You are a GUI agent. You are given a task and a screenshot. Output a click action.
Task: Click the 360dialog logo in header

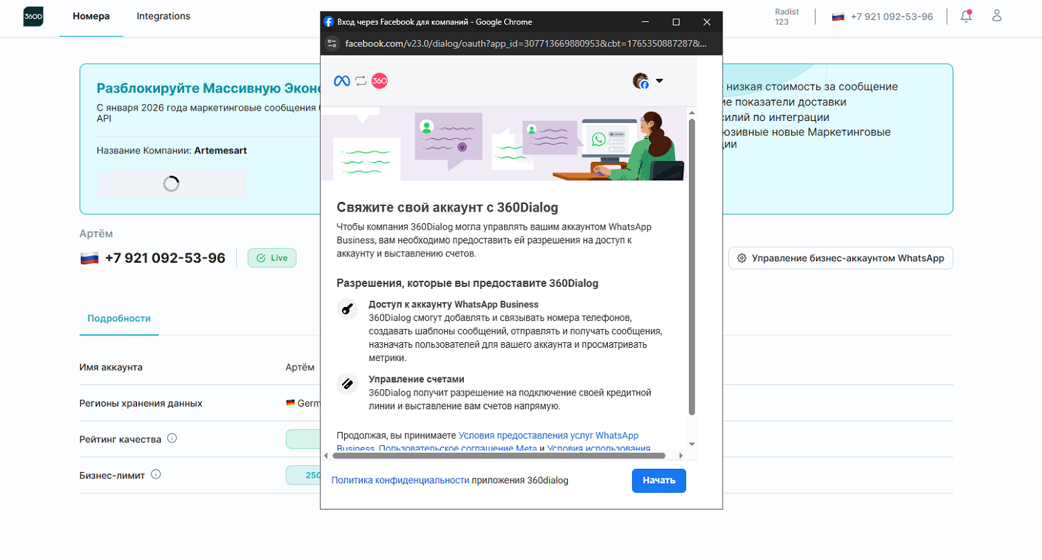tap(33, 17)
